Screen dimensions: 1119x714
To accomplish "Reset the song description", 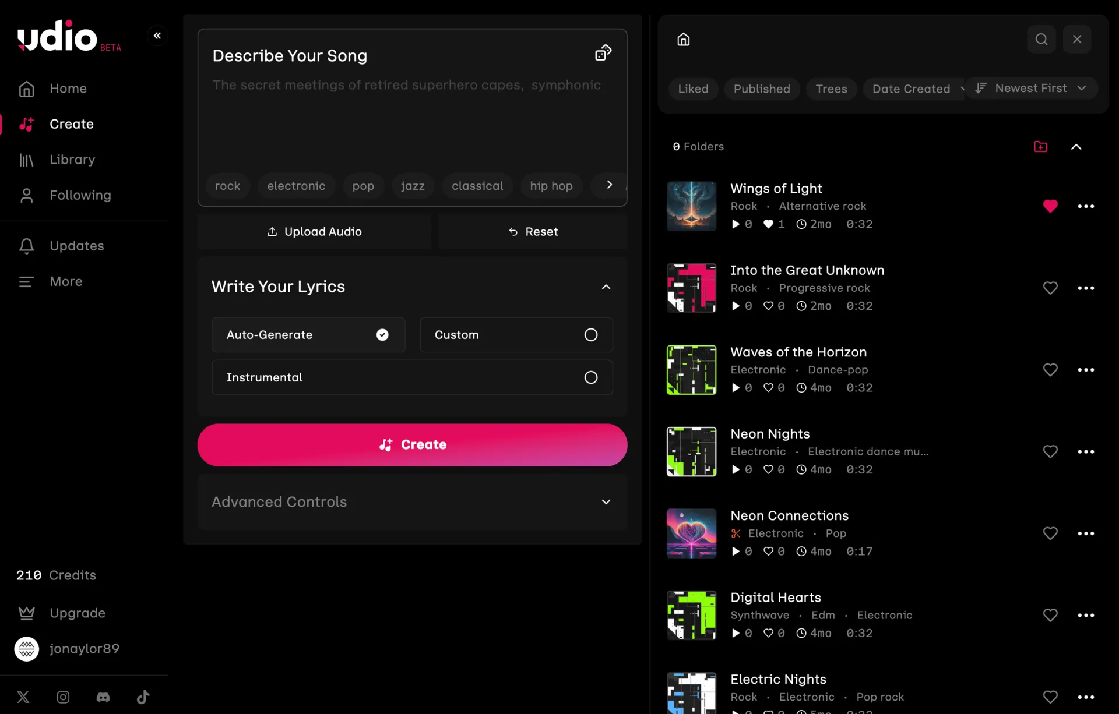I will 532,231.
